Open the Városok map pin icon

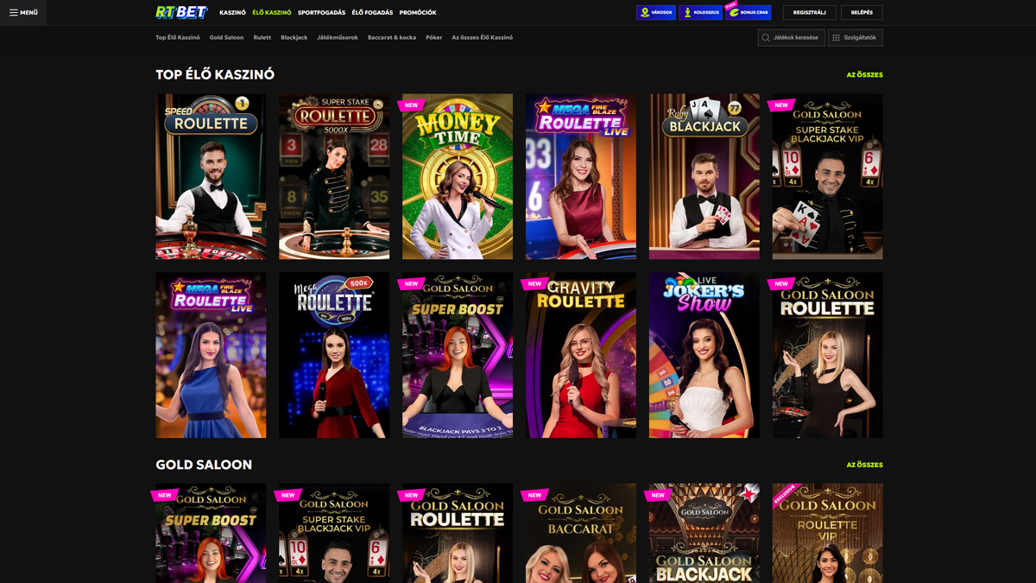pos(645,12)
